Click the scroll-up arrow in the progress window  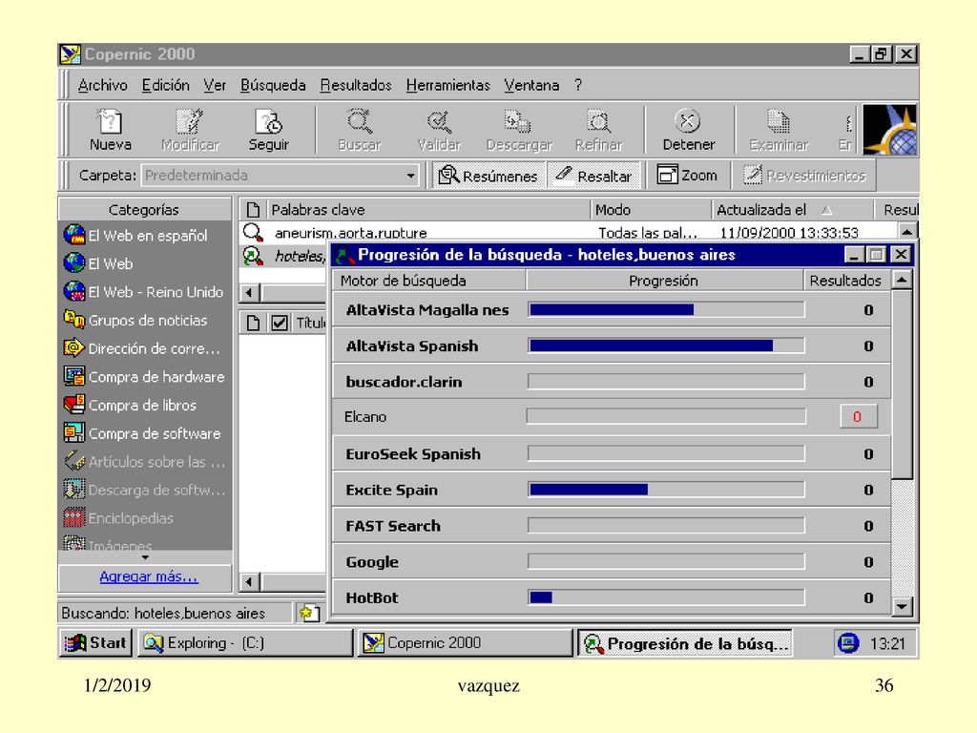(903, 280)
